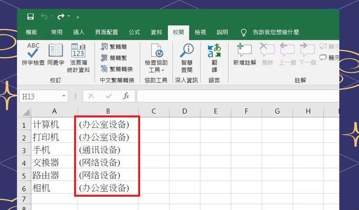The height and width of the screenshot is (210, 359).
Task: Select row 6 header
Action: coord(24,188)
